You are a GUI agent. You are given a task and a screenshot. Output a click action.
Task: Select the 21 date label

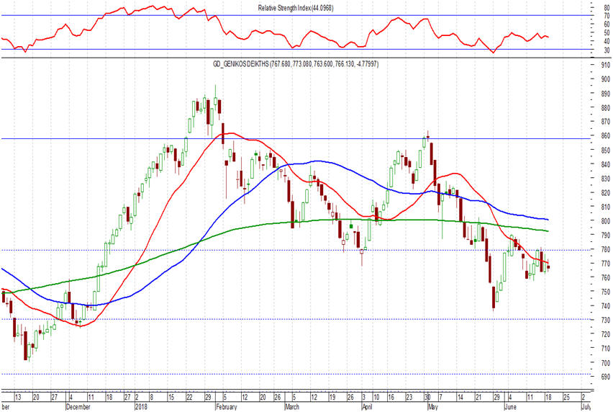tap(478, 398)
